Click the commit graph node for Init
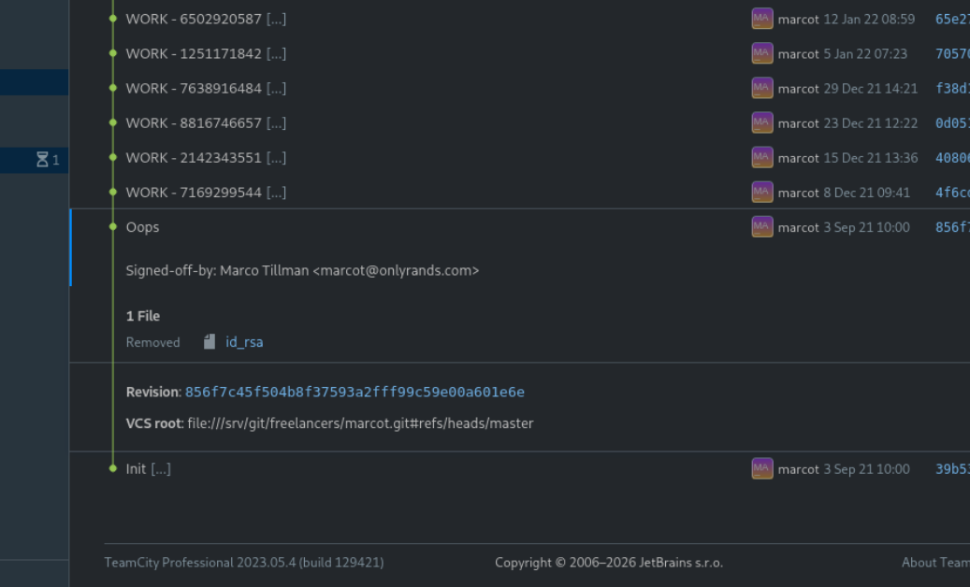This screenshot has width=970, height=587. pyautogui.click(x=113, y=469)
